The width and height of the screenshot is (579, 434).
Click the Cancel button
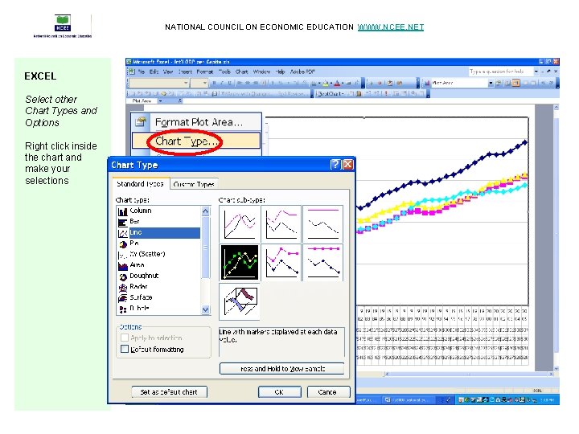[x=328, y=392]
